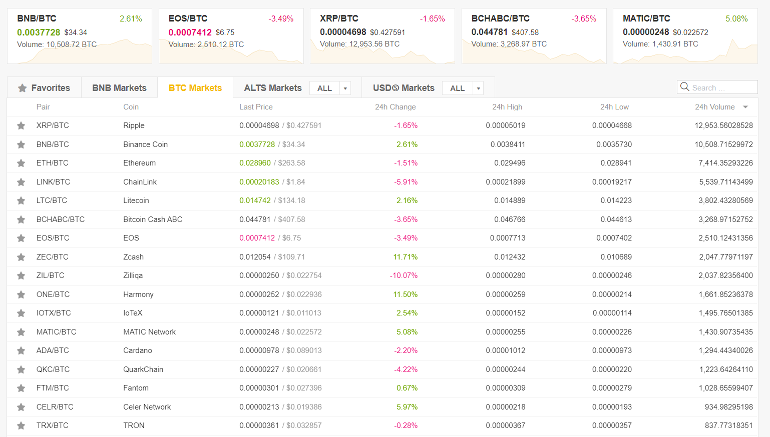
Task: Open the MATIC/BTC ticker card
Action: coord(685,36)
